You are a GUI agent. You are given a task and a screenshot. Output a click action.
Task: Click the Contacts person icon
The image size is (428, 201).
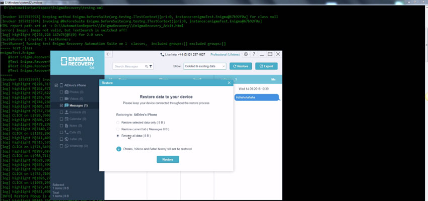coord(66,112)
